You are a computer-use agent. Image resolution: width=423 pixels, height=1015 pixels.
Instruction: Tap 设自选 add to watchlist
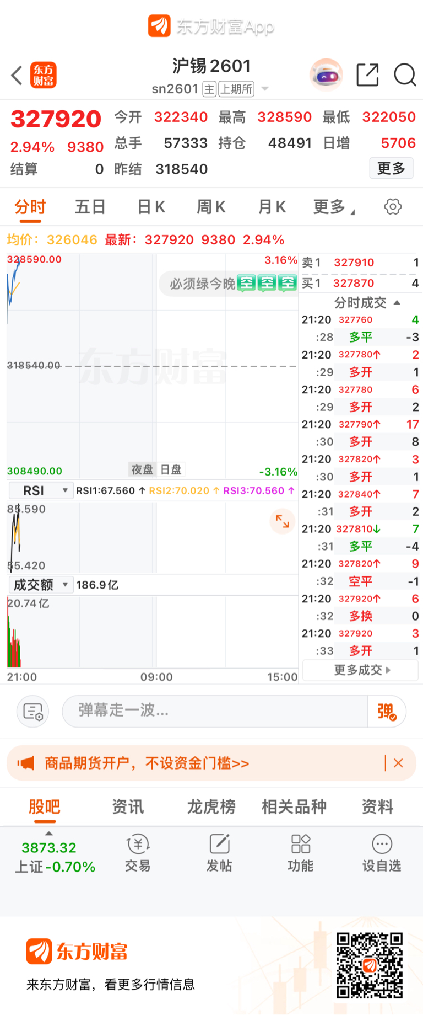[x=382, y=853]
